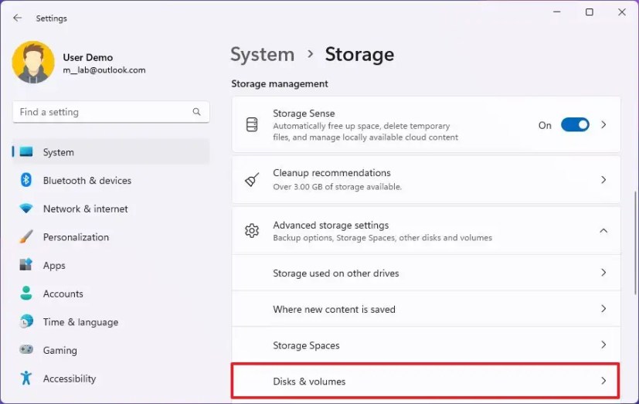Open Storage Sense details chevron
The height and width of the screenshot is (404, 639).
click(x=603, y=124)
